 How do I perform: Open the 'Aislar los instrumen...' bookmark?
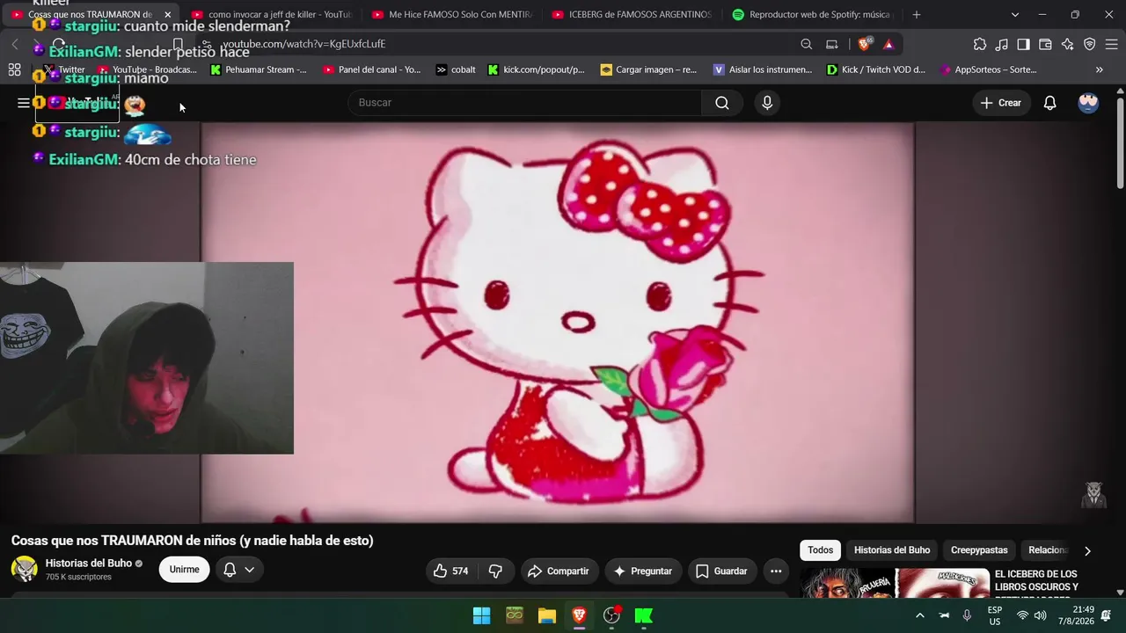[763, 69]
